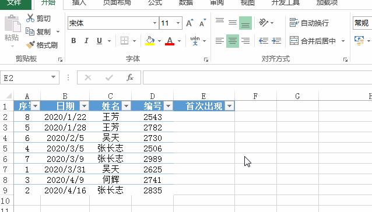Open copy options dropdown arrow

tap(58, 31)
